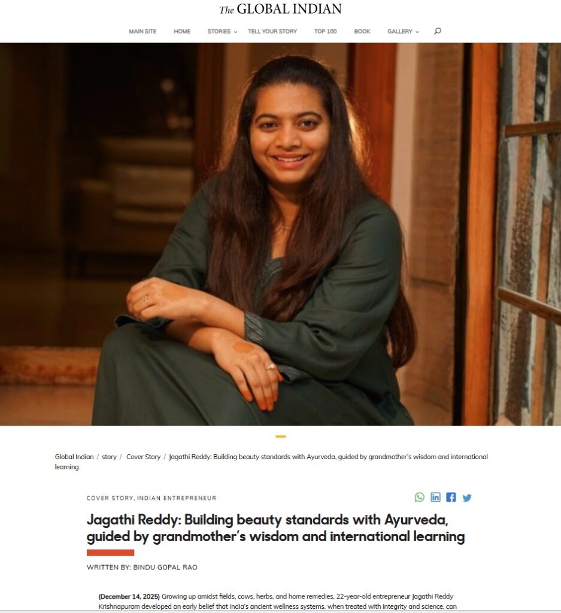Follow the Global Indian breadcrumb link
Viewport: 561px width, 613px height.
tap(74, 457)
